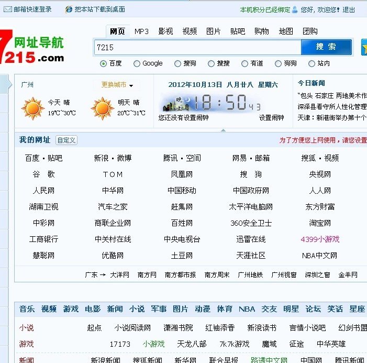Switch to the 贴吧 search tab

[238, 31]
